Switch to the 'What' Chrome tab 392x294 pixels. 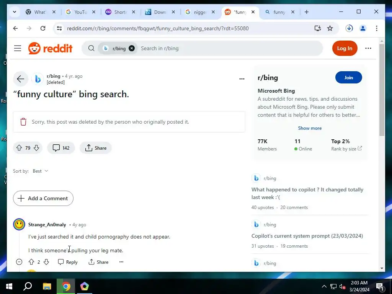pyautogui.click(x=41, y=12)
